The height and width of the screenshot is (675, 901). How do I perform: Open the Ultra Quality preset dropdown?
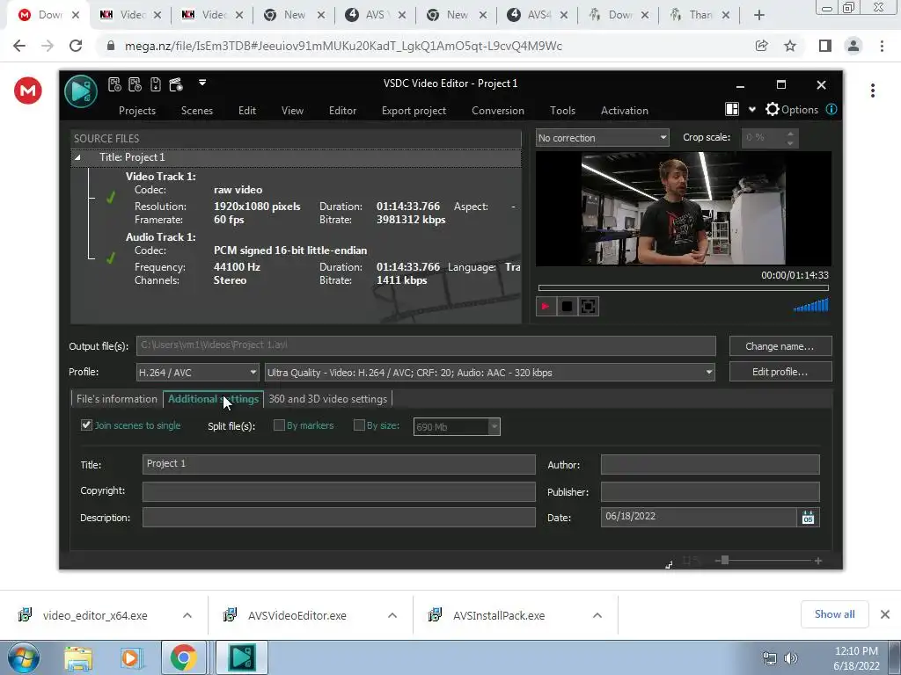click(x=489, y=373)
